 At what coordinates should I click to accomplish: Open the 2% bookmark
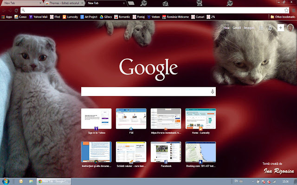point(211,17)
